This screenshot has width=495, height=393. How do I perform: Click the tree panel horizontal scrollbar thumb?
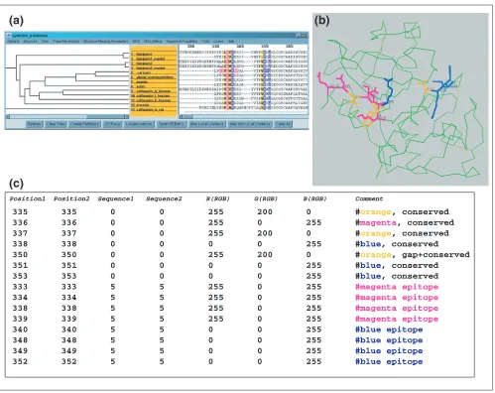105,116
